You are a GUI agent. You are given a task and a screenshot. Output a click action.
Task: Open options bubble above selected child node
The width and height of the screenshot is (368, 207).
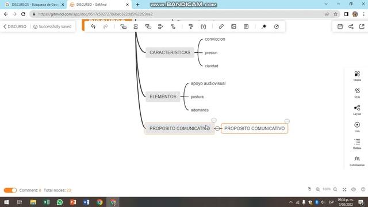click(x=287, y=121)
